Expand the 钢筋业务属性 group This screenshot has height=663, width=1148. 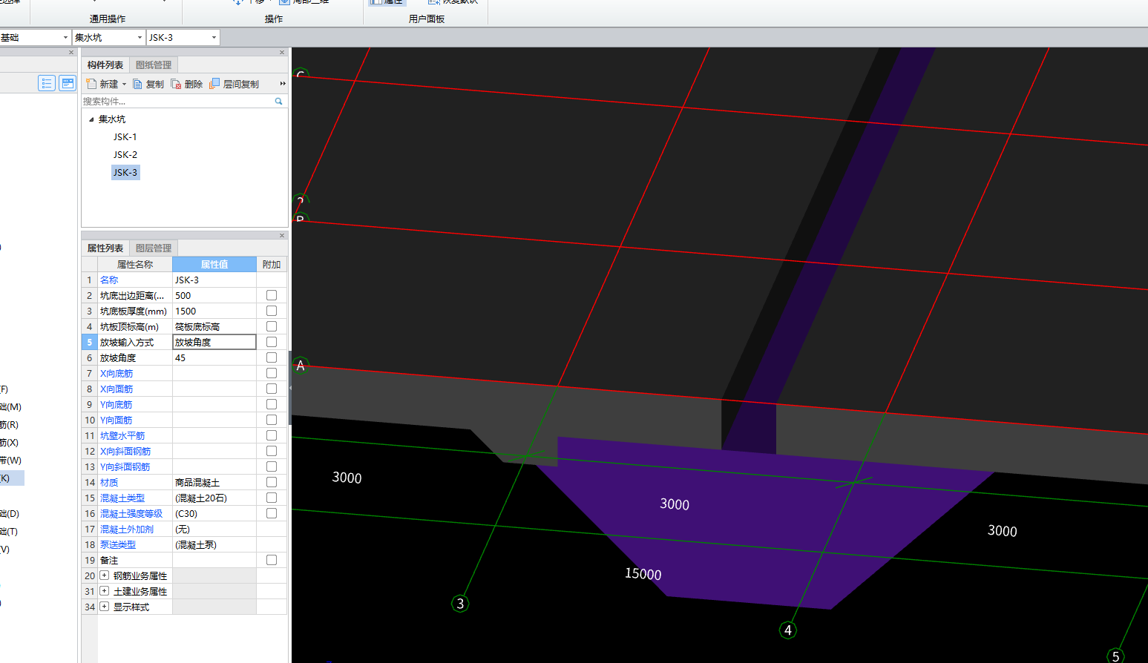pyautogui.click(x=105, y=575)
